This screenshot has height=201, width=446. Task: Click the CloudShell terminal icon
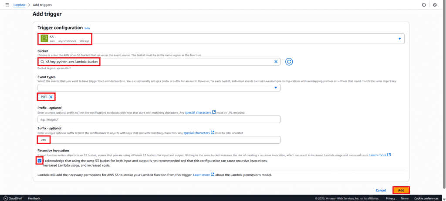pos(5,198)
